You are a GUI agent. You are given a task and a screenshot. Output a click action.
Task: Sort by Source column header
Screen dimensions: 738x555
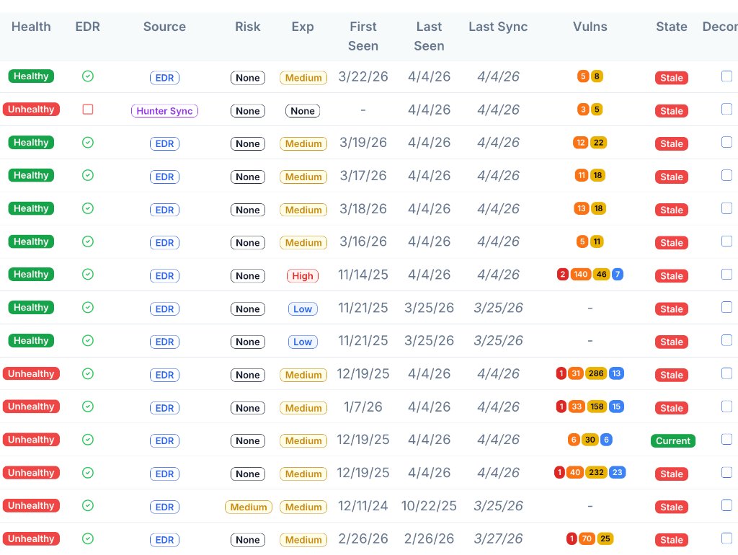[x=164, y=27]
